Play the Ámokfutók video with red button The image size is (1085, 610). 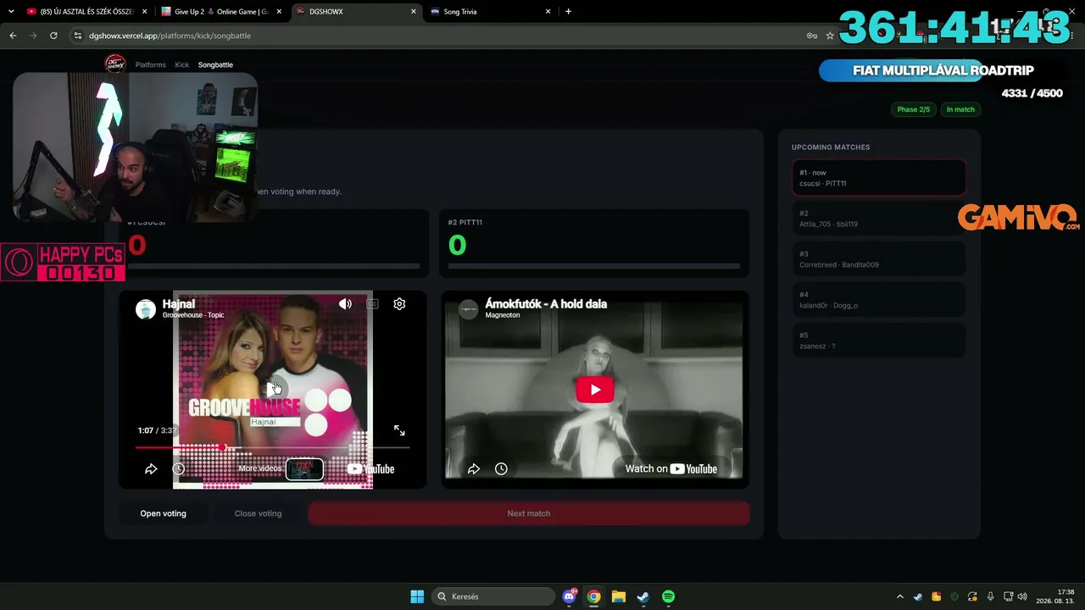click(595, 390)
